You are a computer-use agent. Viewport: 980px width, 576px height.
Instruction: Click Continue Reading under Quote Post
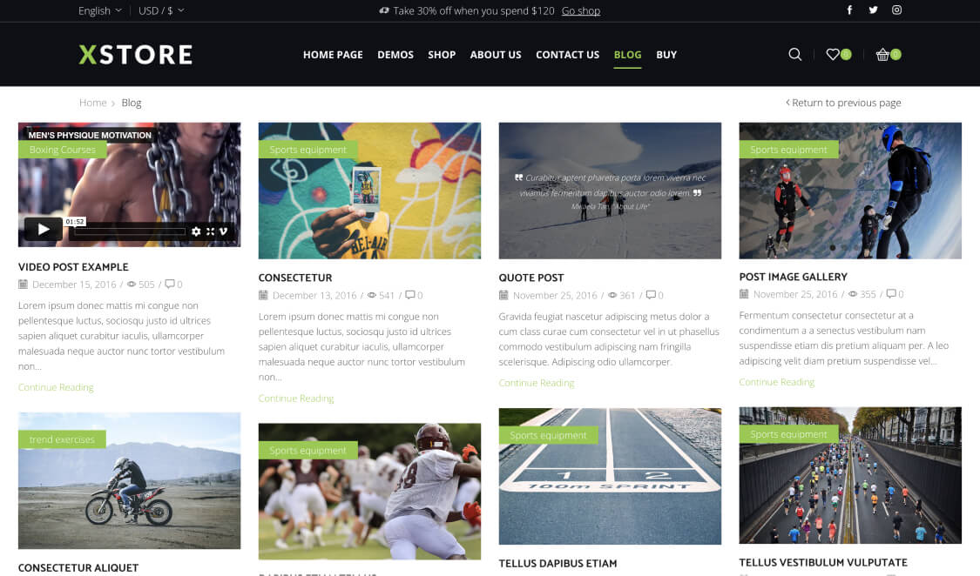click(537, 383)
